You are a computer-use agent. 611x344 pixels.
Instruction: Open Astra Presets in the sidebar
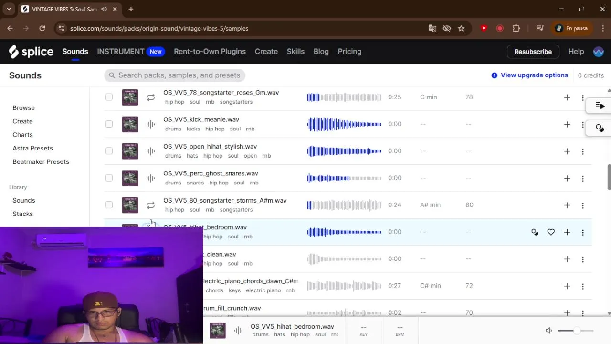point(32,148)
